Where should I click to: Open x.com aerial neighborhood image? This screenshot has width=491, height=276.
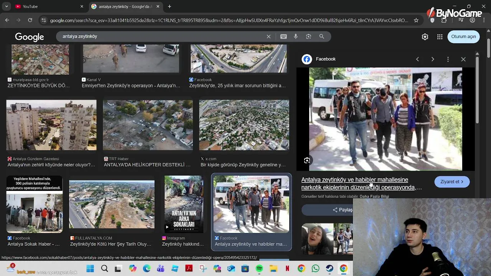[244, 125]
